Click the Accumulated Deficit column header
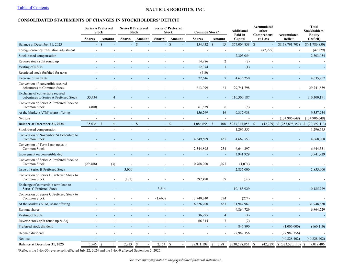Screen dimensions: 349x270 click(288, 37)
